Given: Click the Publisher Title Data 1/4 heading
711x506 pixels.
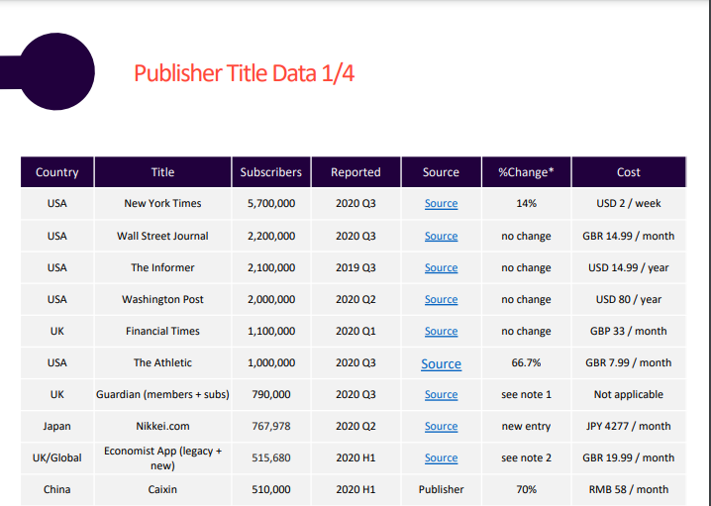Looking at the screenshot, I should 244,74.
